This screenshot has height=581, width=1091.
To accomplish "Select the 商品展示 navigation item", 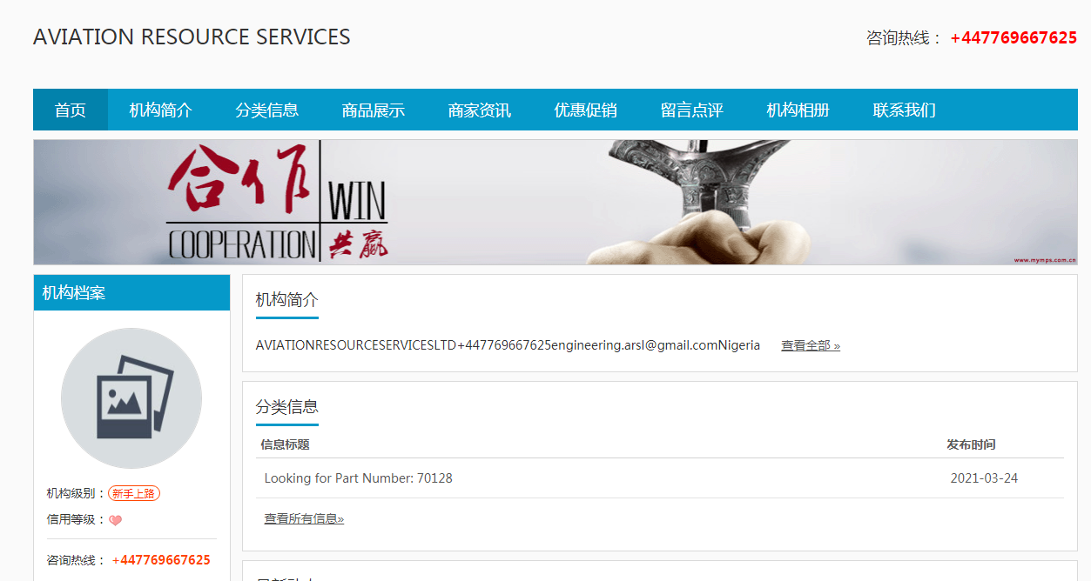I will pyautogui.click(x=374, y=110).
